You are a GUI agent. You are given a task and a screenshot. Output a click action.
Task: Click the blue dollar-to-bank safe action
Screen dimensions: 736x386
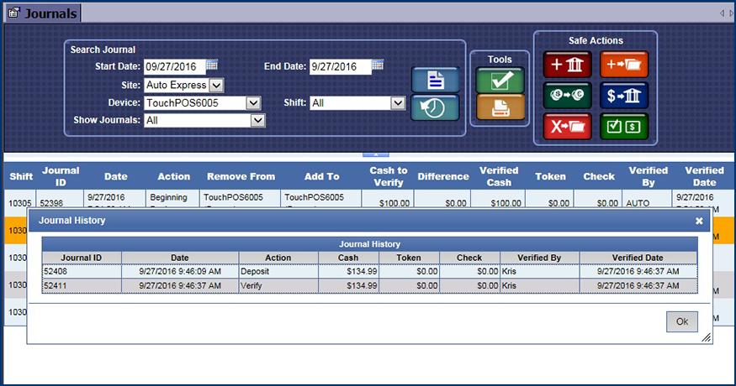tap(623, 96)
